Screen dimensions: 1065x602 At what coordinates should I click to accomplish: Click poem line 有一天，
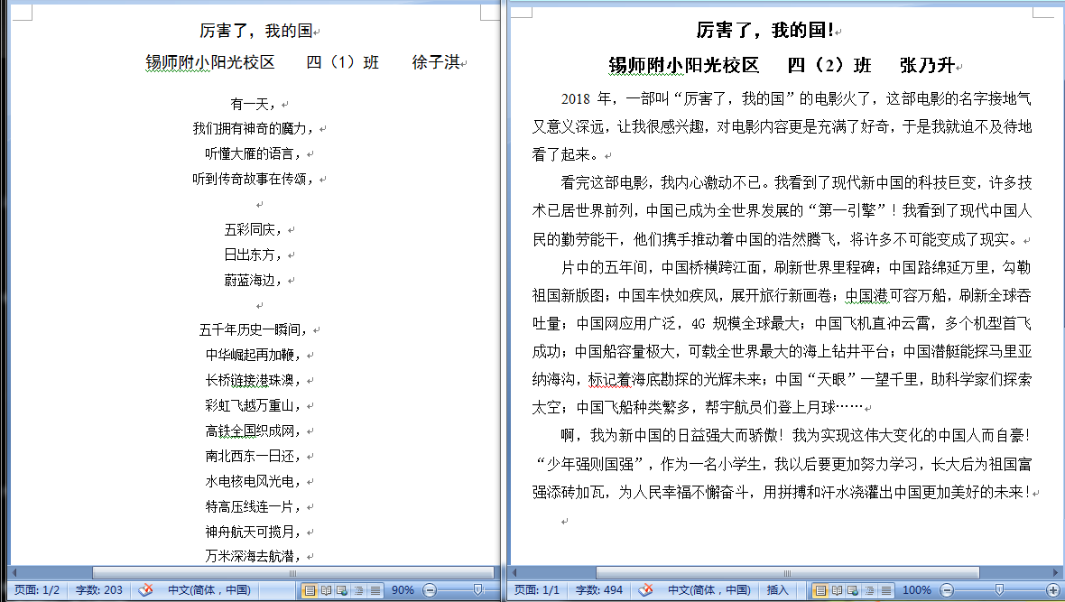pyautogui.click(x=254, y=104)
